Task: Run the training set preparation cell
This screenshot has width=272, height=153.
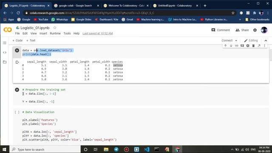Action: pyautogui.click(x=17, y=90)
